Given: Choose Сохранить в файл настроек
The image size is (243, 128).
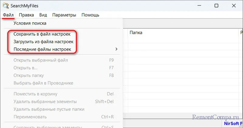Looking at the screenshot, I should point(42,34).
